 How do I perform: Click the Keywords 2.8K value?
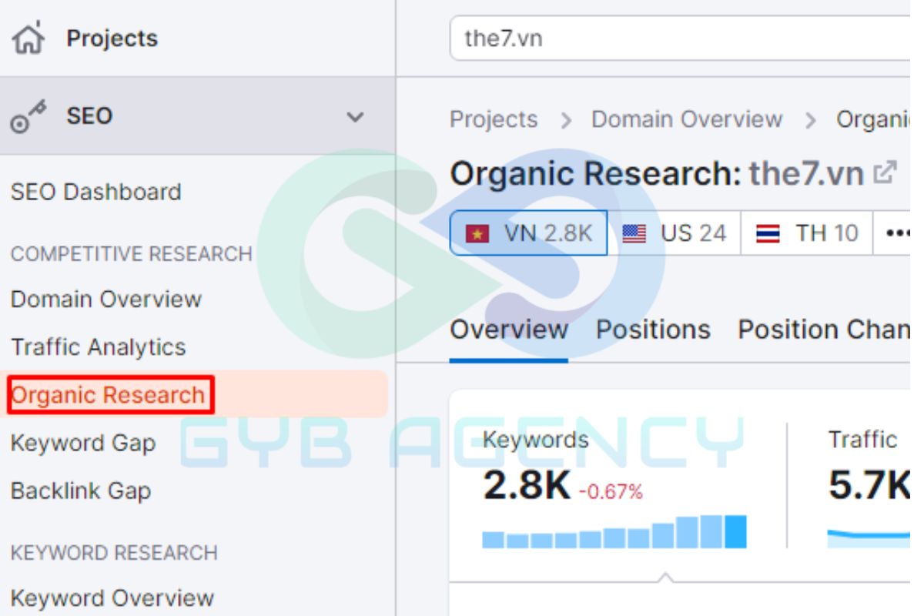coord(527,486)
